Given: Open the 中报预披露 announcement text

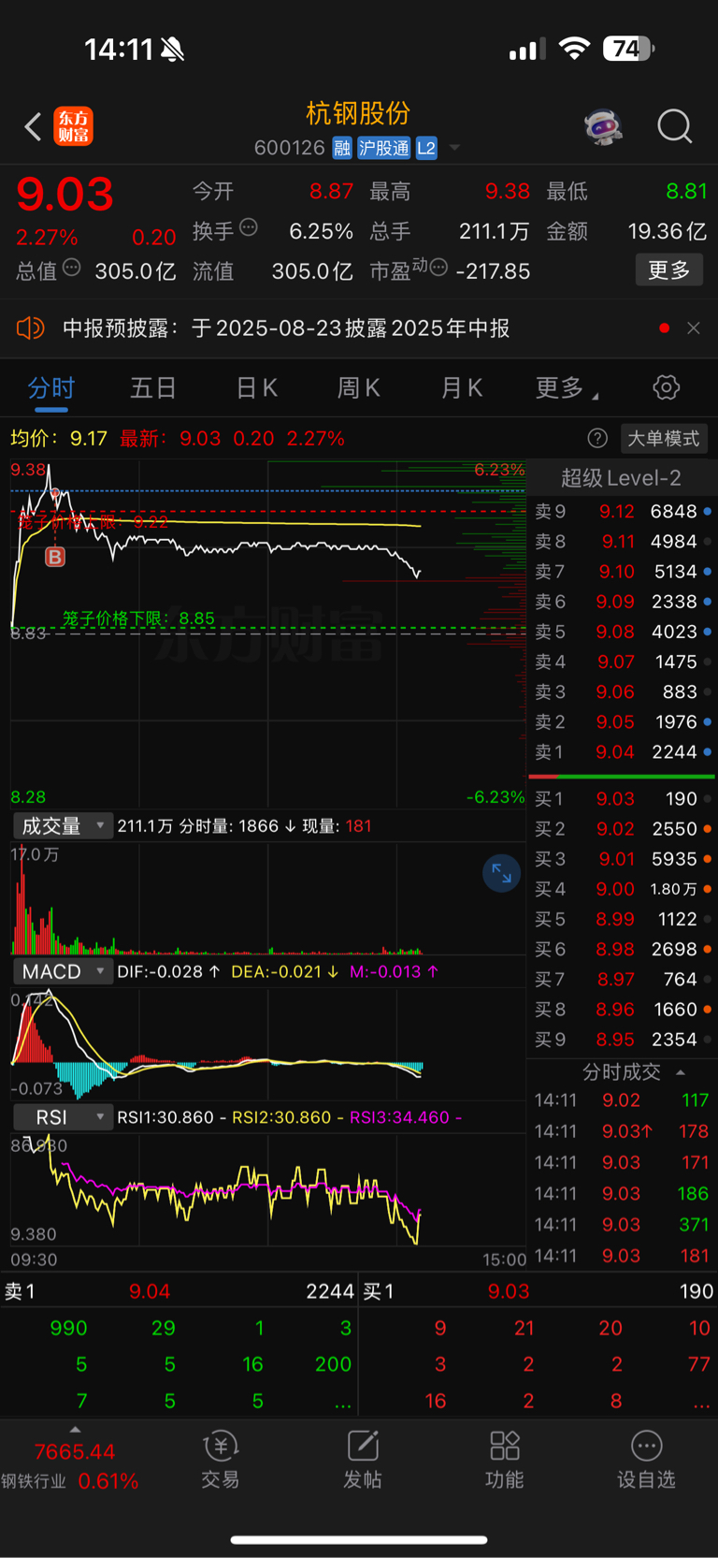Looking at the screenshot, I should (x=286, y=328).
